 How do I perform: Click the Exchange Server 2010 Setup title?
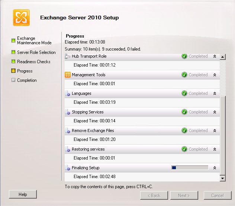coord(80,17)
